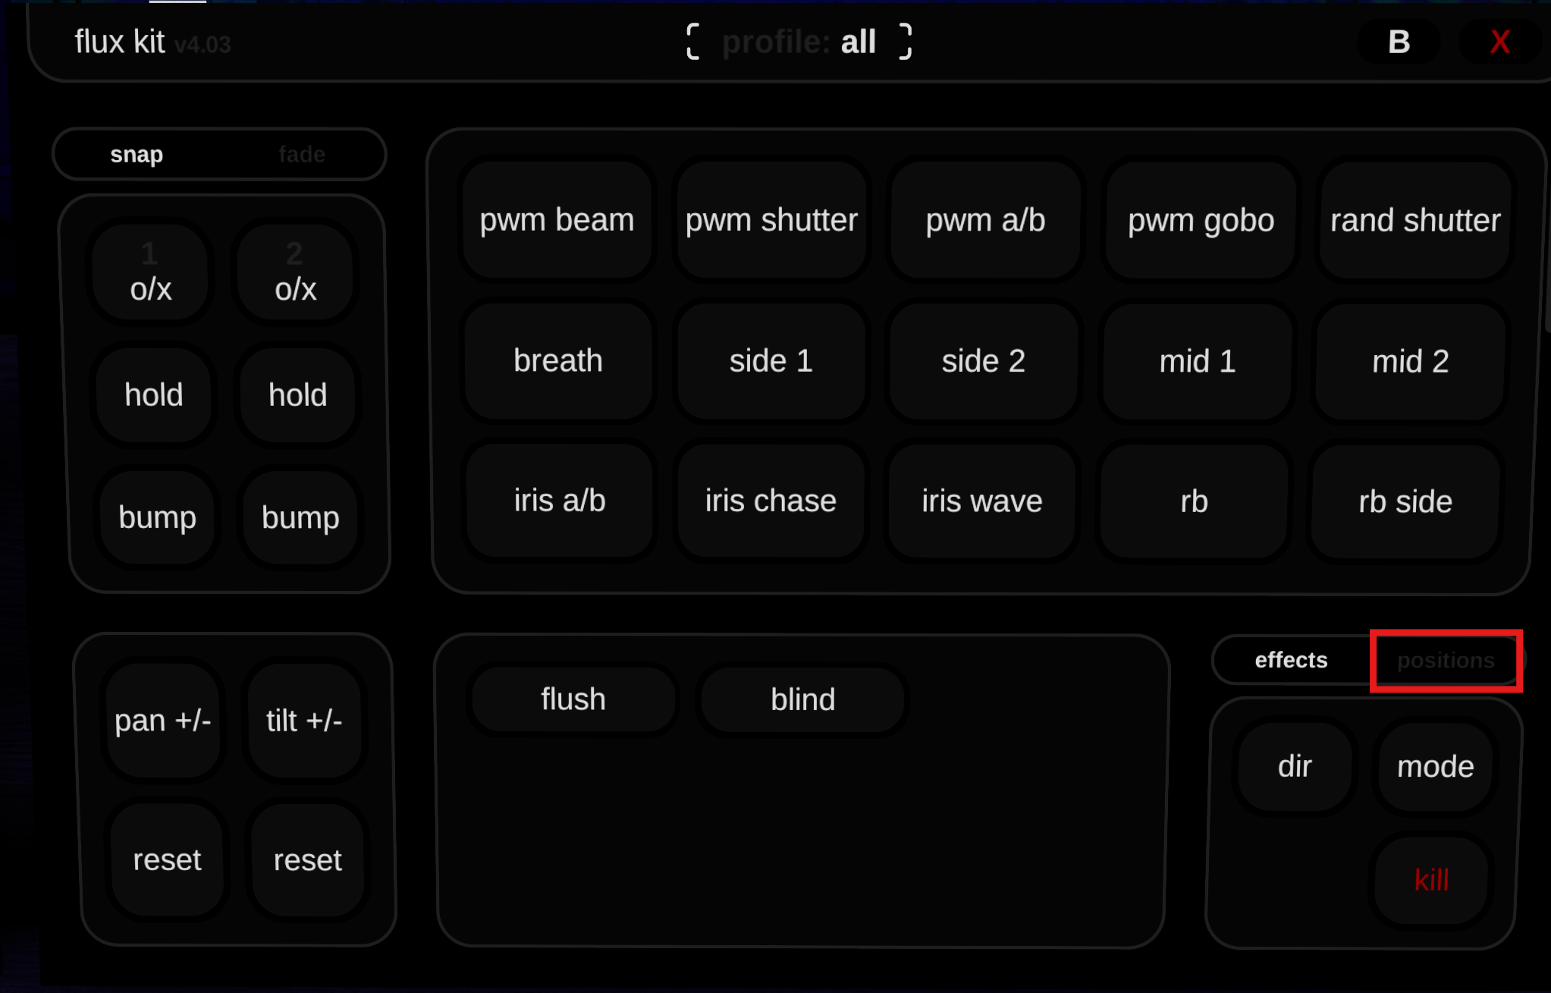Activate the side 2 effect
The width and height of the screenshot is (1551, 993).
point(983,360)
